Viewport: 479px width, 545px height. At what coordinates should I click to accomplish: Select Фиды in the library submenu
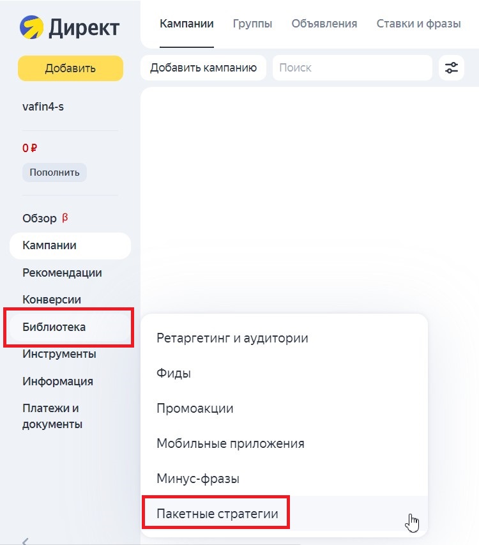click(x=174, y=373)
